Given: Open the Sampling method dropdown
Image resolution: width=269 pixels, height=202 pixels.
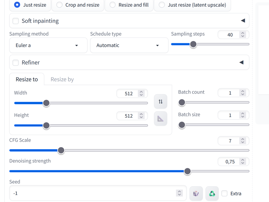Looking at the screenshot, I should (48, 45).
